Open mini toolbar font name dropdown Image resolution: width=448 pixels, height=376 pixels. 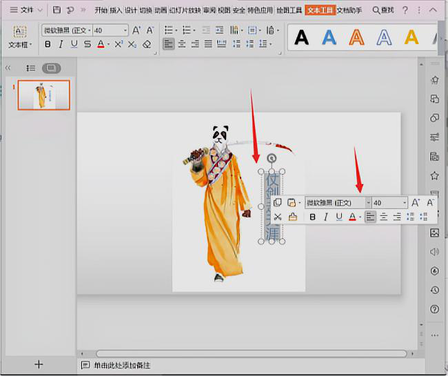[368, 203]
